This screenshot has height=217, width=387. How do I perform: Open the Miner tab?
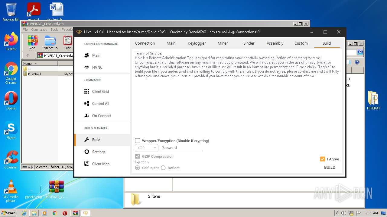tap(223, 43)
